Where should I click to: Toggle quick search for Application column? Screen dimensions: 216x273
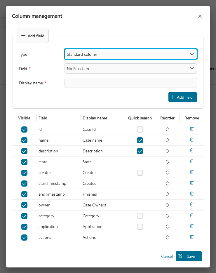coord(140,227)
